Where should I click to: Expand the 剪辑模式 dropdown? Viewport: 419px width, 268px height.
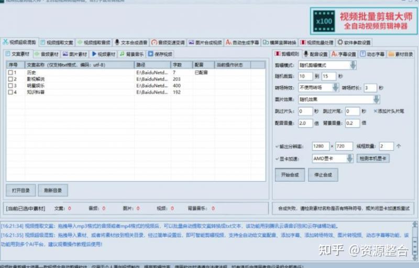coord(353,65)
